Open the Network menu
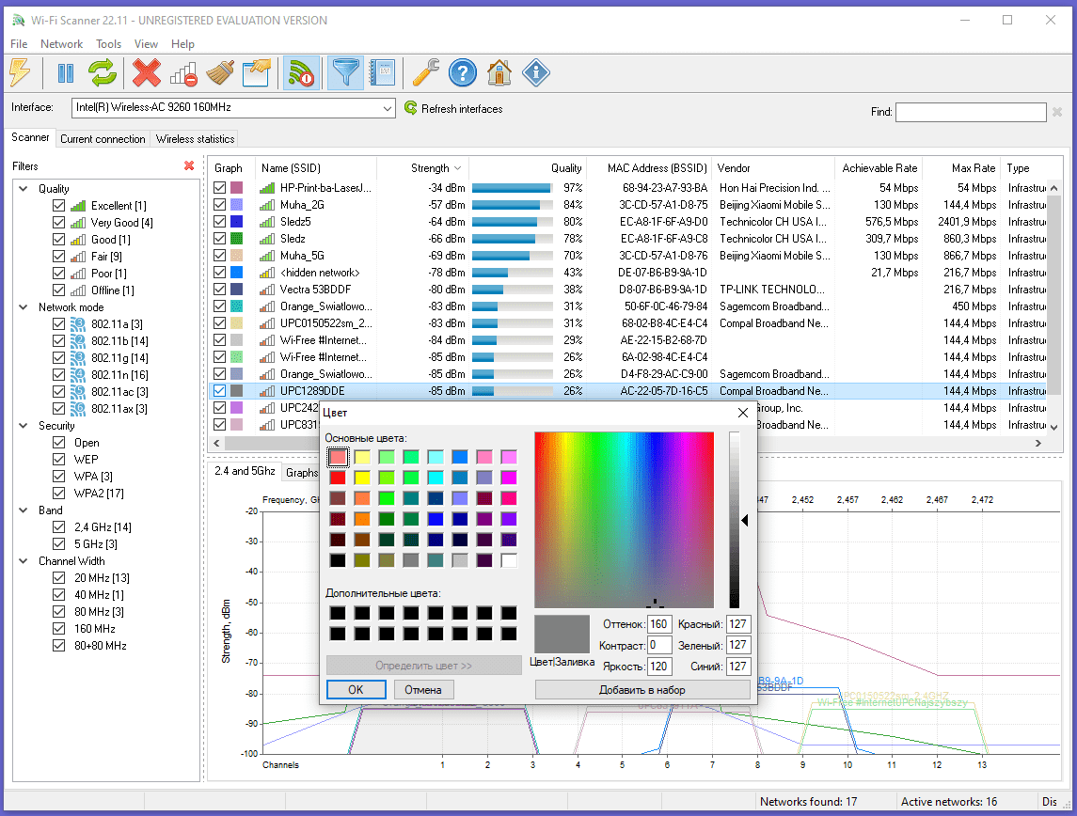 tap(61, 43)
